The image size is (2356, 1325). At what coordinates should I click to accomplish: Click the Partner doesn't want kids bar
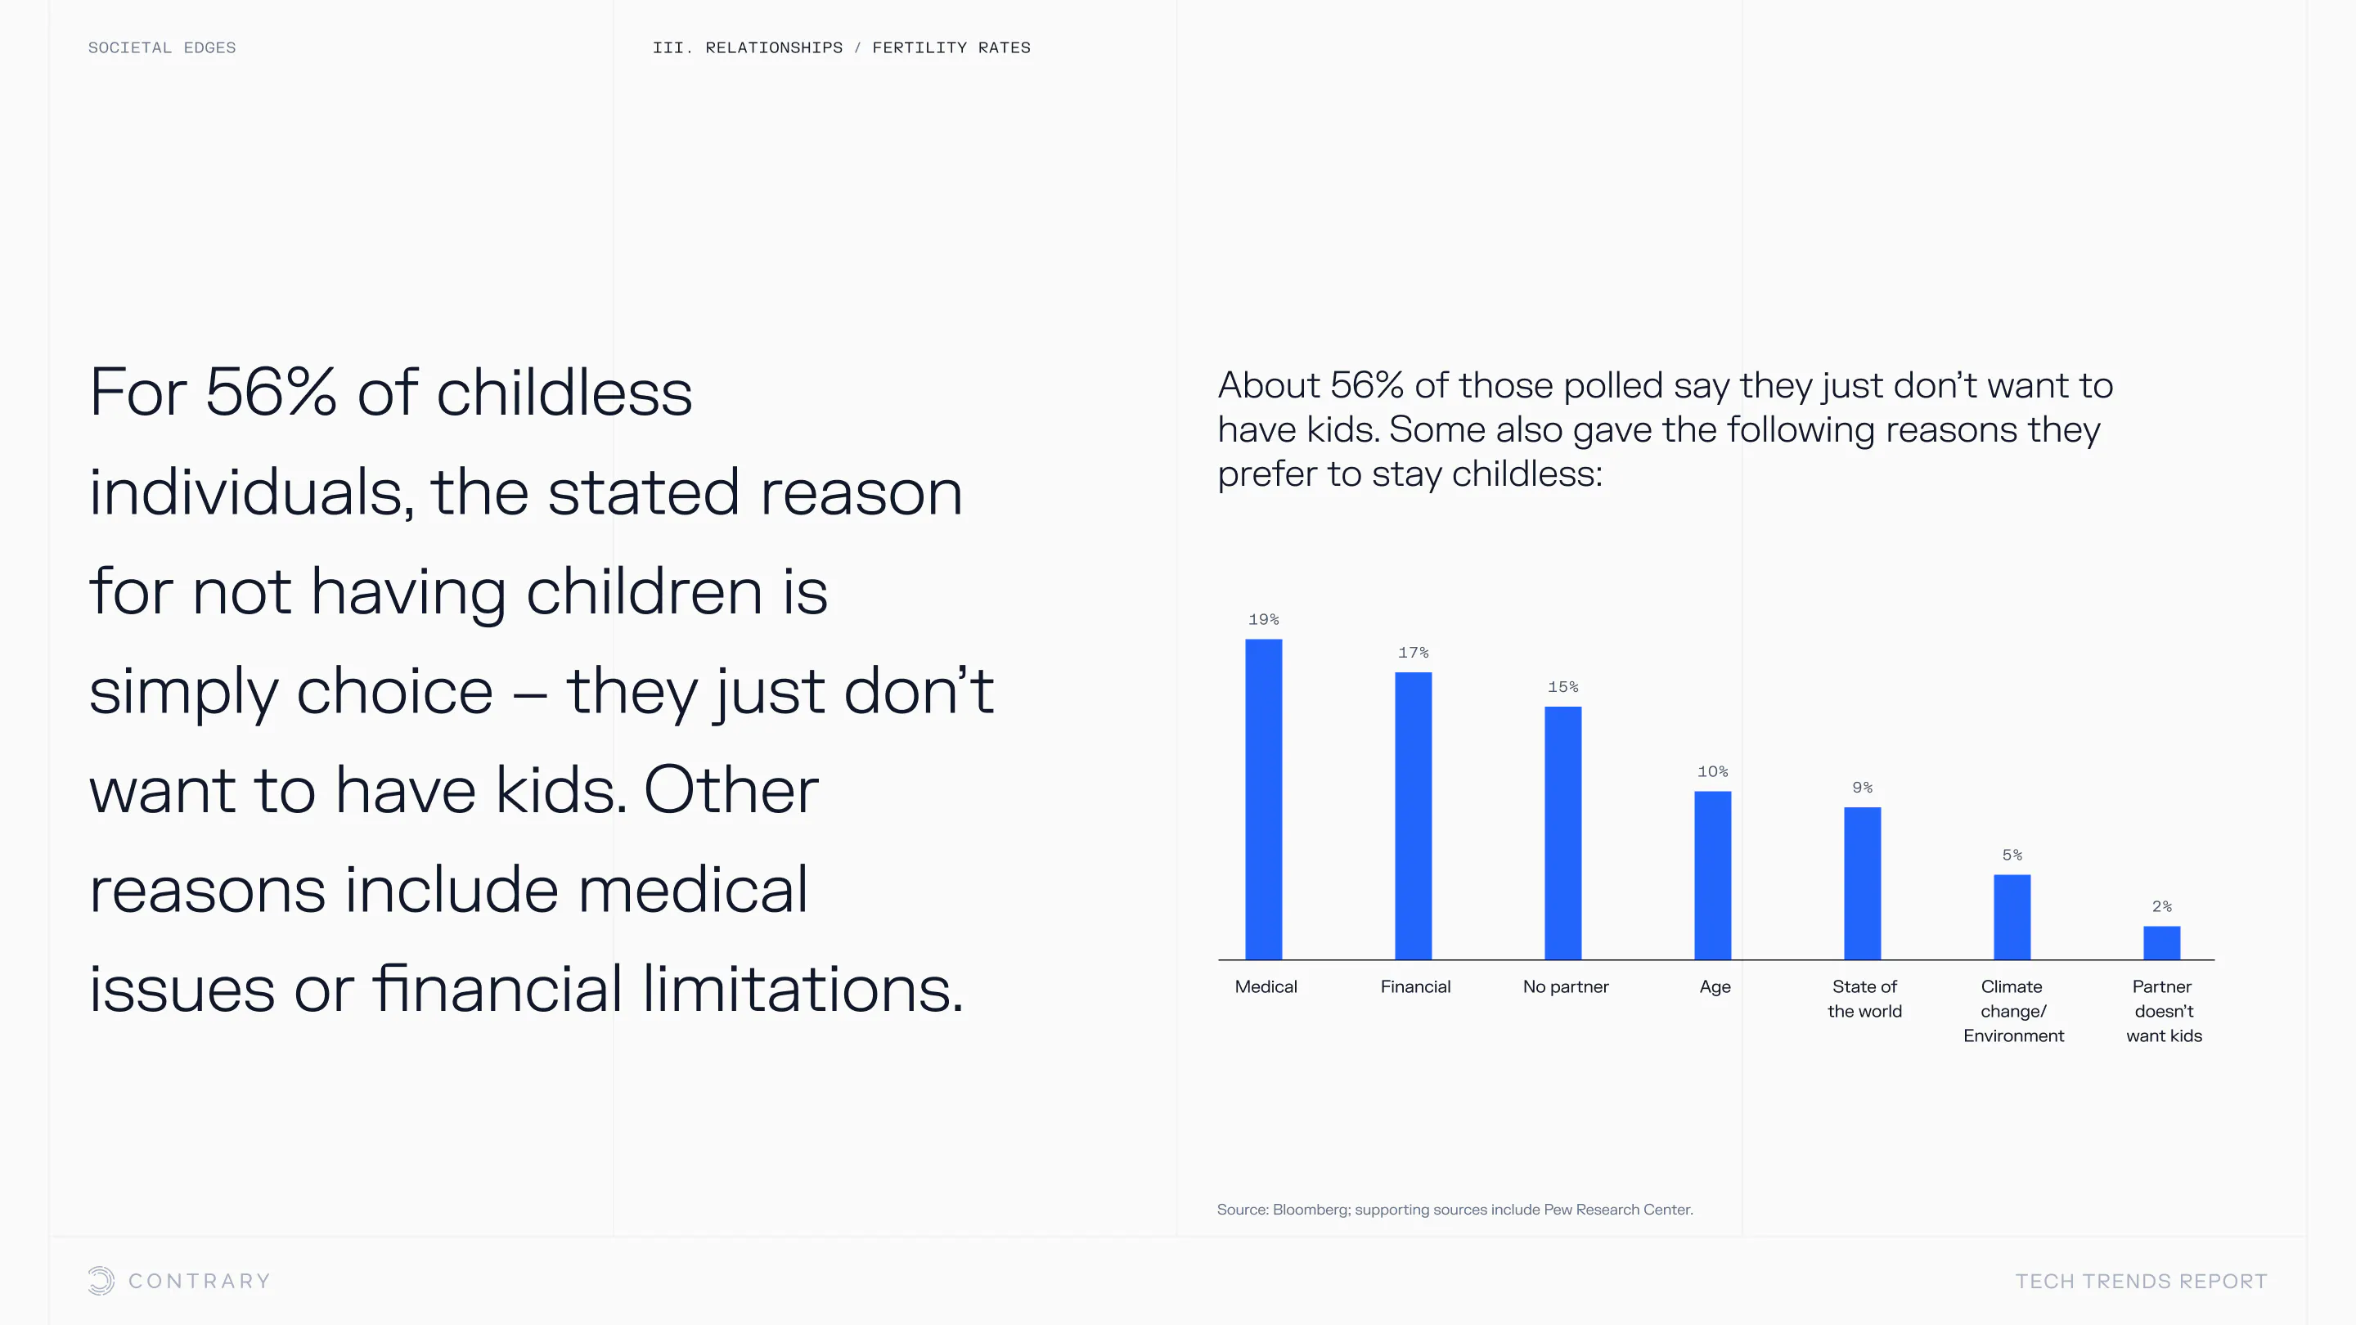2161,942
